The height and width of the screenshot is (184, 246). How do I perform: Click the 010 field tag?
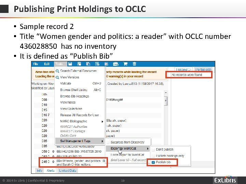pyautogui.click(x=44, y=105)
